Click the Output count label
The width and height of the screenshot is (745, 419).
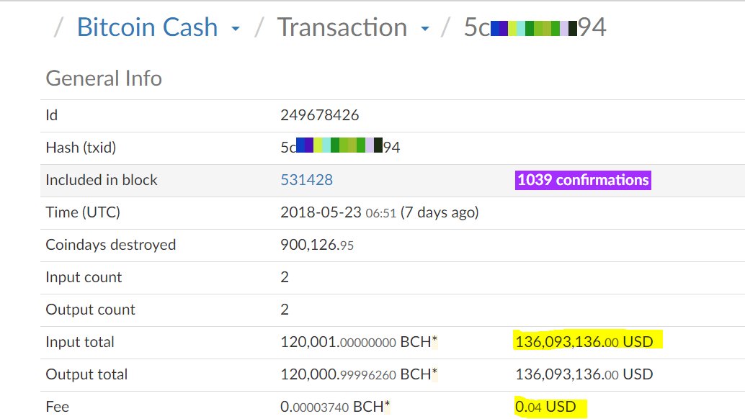pos(90,310)
